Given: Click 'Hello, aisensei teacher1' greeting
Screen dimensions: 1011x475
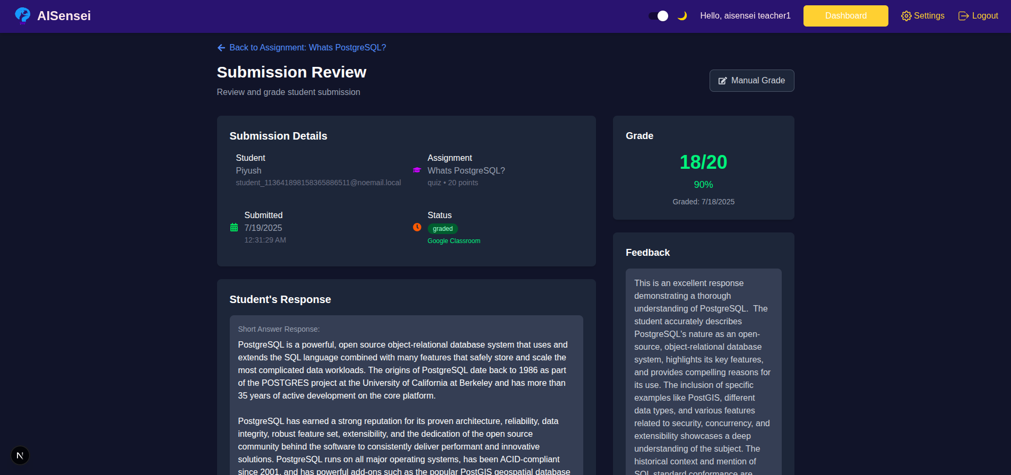Looking at the screenshot, I should pos(745,16).
